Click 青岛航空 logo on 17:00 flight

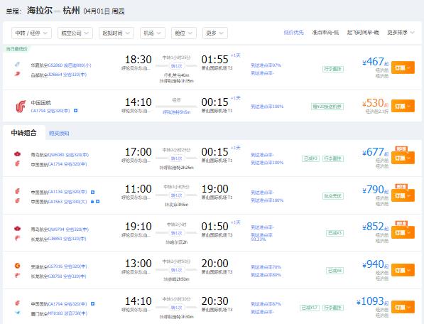coord(17,154)
